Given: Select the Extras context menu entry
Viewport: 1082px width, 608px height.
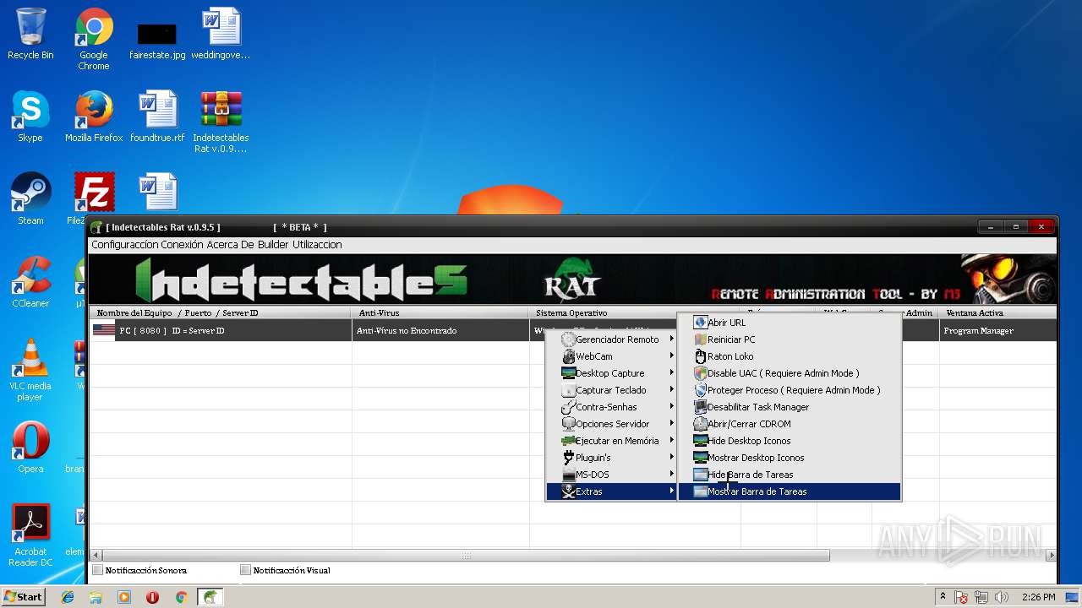Looking at the screenshot, I should coord(612,491).
